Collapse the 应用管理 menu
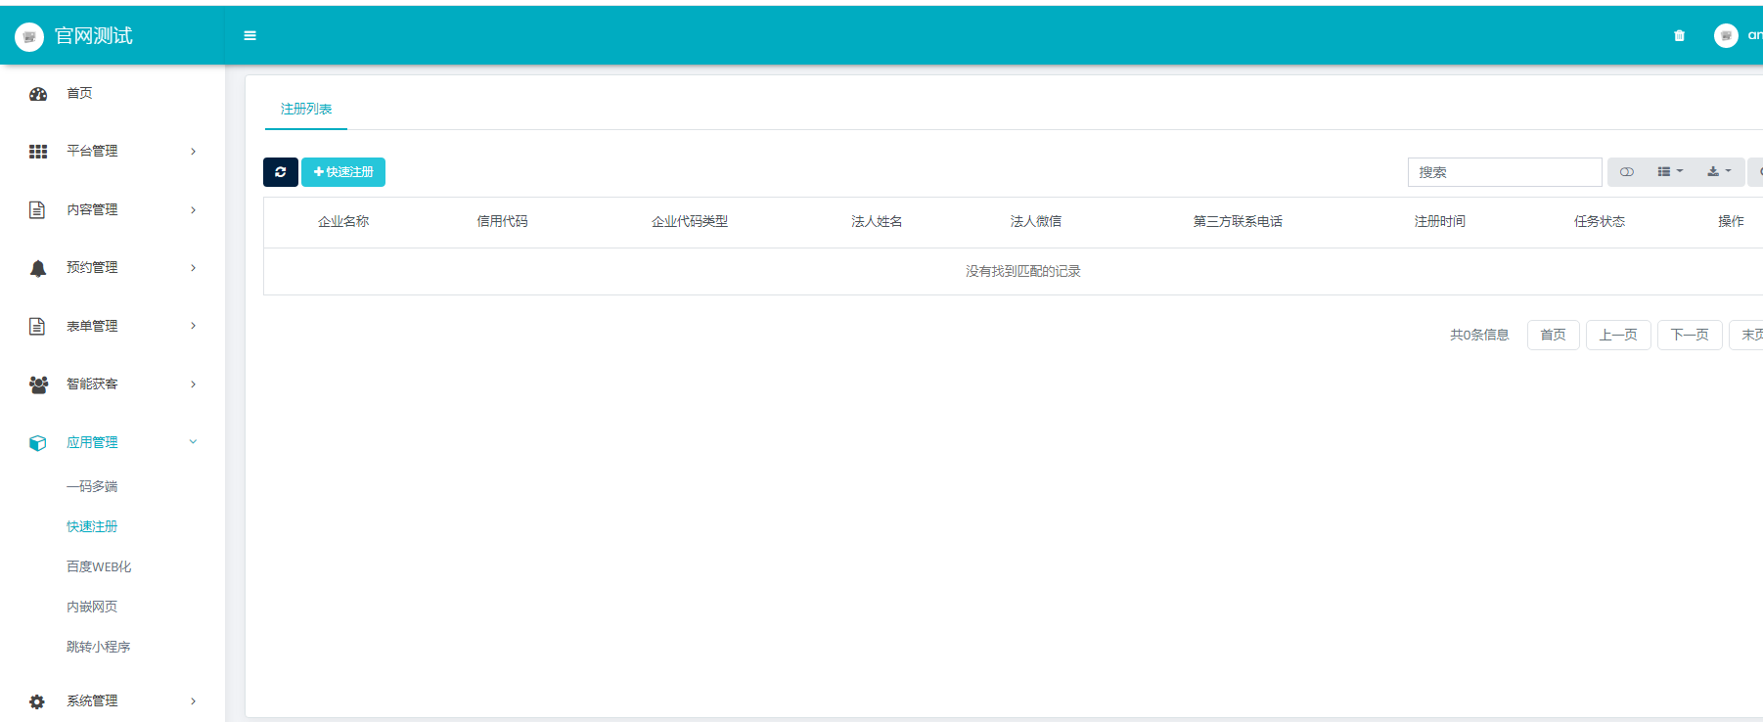The image size is (1763, 722). 193,442
